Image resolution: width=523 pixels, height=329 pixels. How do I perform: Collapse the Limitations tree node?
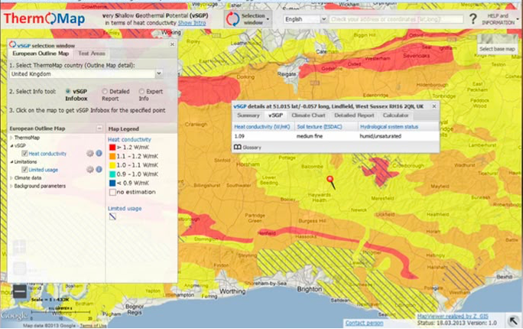pyautogui.click(x=11, y=161)
